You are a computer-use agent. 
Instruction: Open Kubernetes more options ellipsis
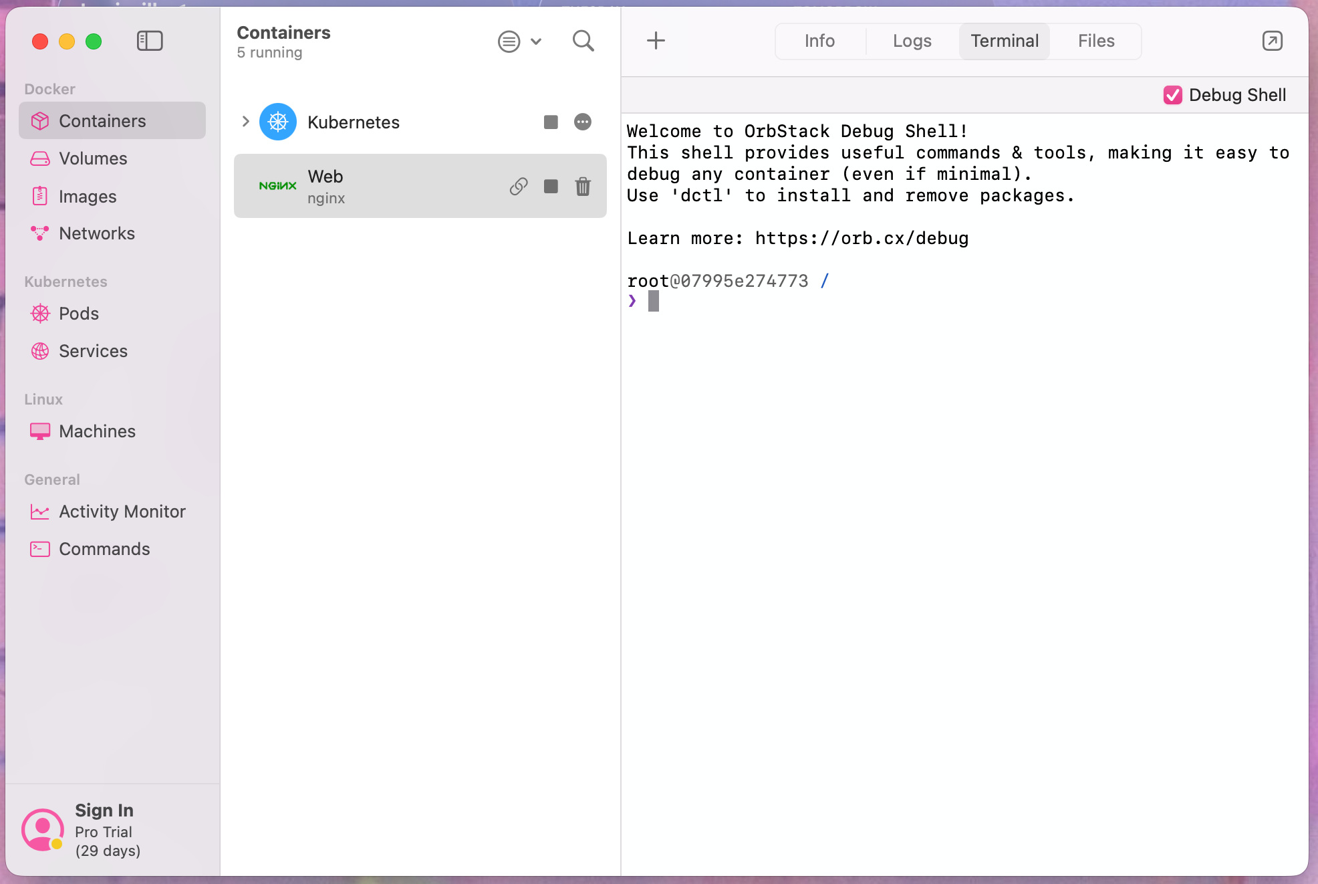[583, 122]
